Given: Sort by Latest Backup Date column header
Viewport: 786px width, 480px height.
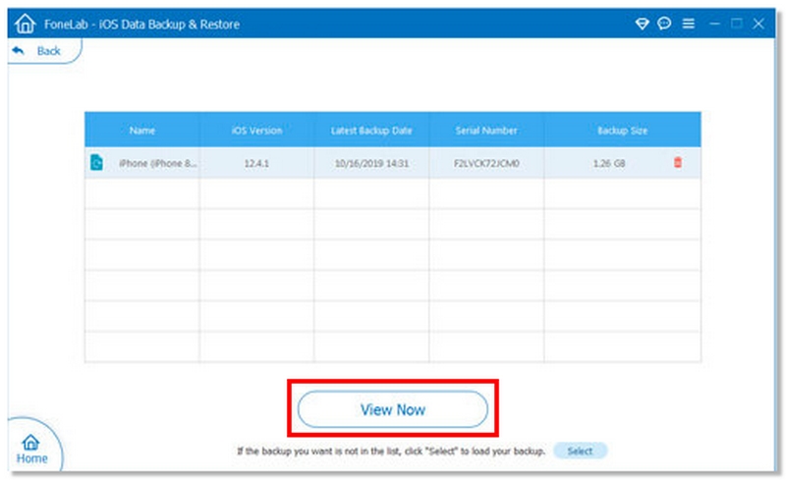Looking at the screenshot, I should pyautogui.click(x=371, y=131).
